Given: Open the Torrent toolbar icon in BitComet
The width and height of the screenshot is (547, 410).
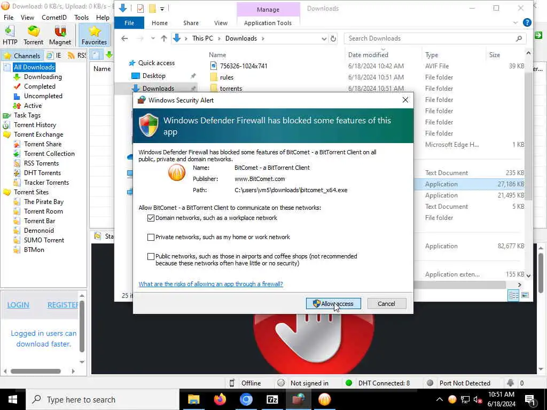Looking at the screenshot, I should (x=34, y=35).
